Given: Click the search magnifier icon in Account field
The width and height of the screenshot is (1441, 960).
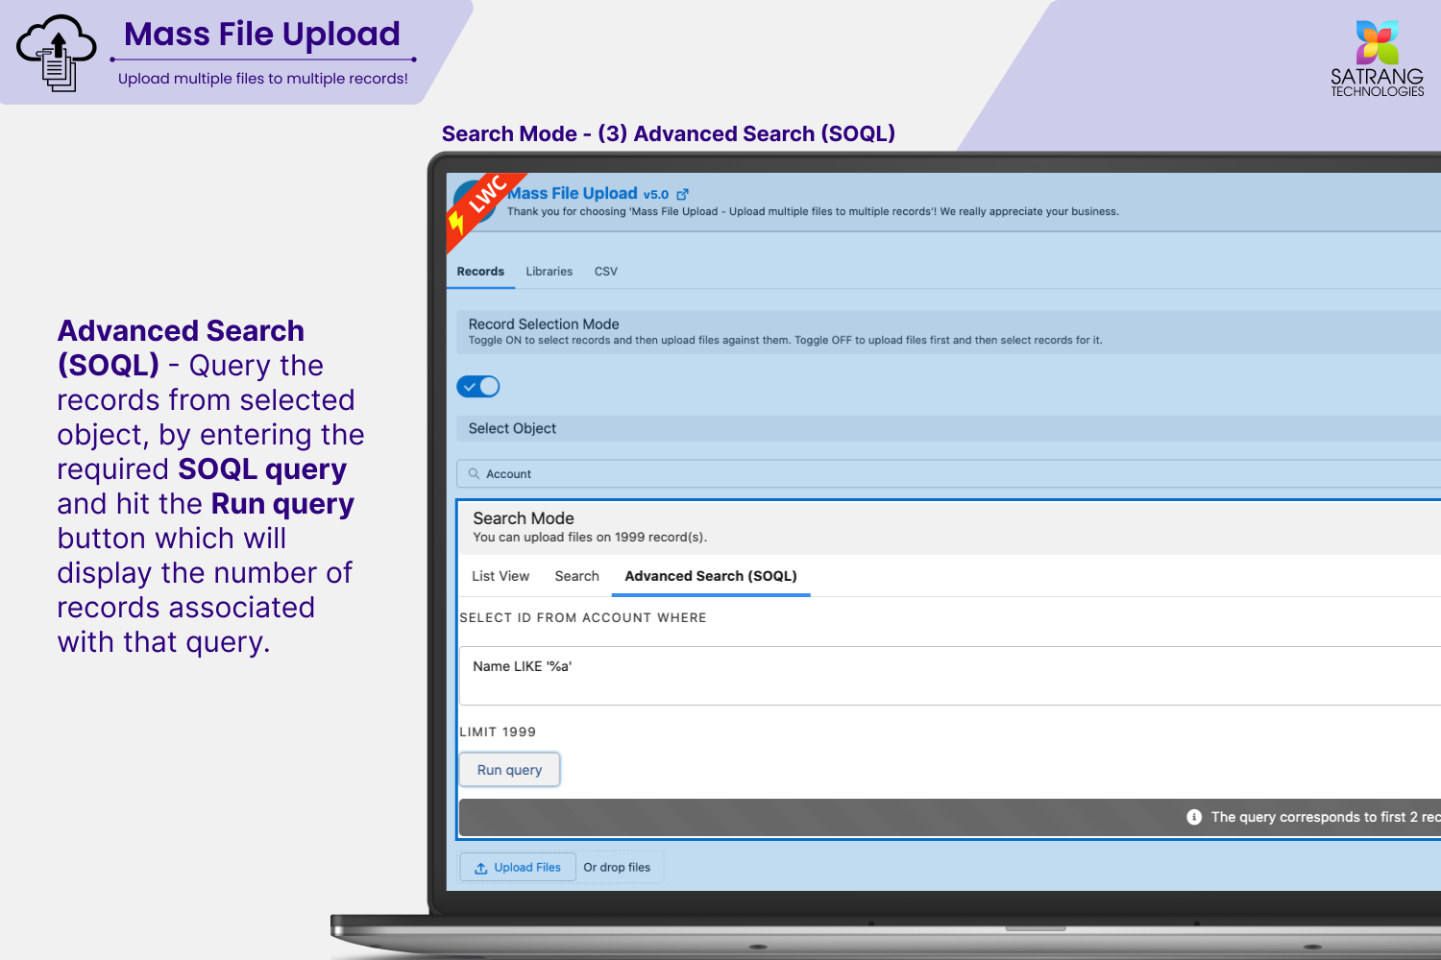Looking at the screenshot, I should 474,473.
